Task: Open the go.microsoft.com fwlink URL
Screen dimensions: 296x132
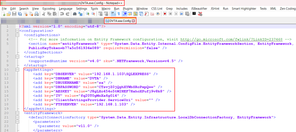Action: 231,39
